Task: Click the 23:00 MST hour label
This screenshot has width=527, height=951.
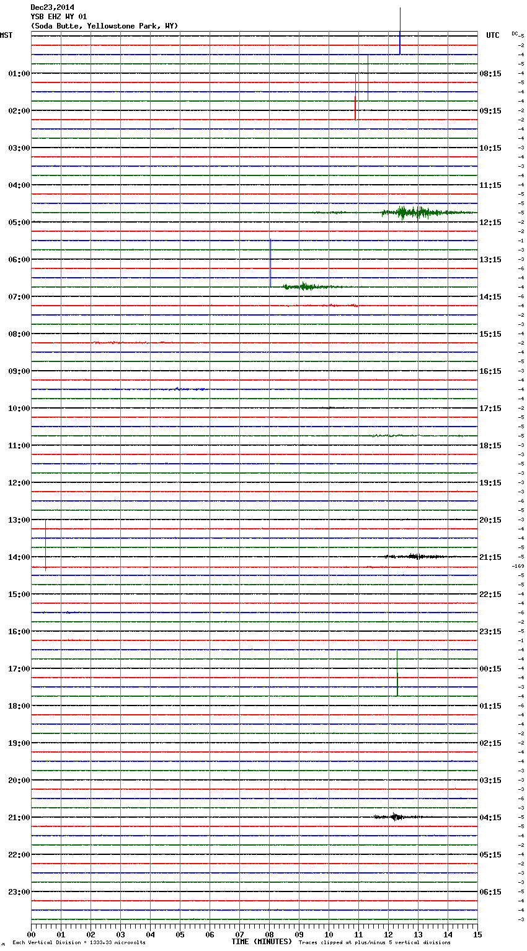Action: click(x=19, y=892)
